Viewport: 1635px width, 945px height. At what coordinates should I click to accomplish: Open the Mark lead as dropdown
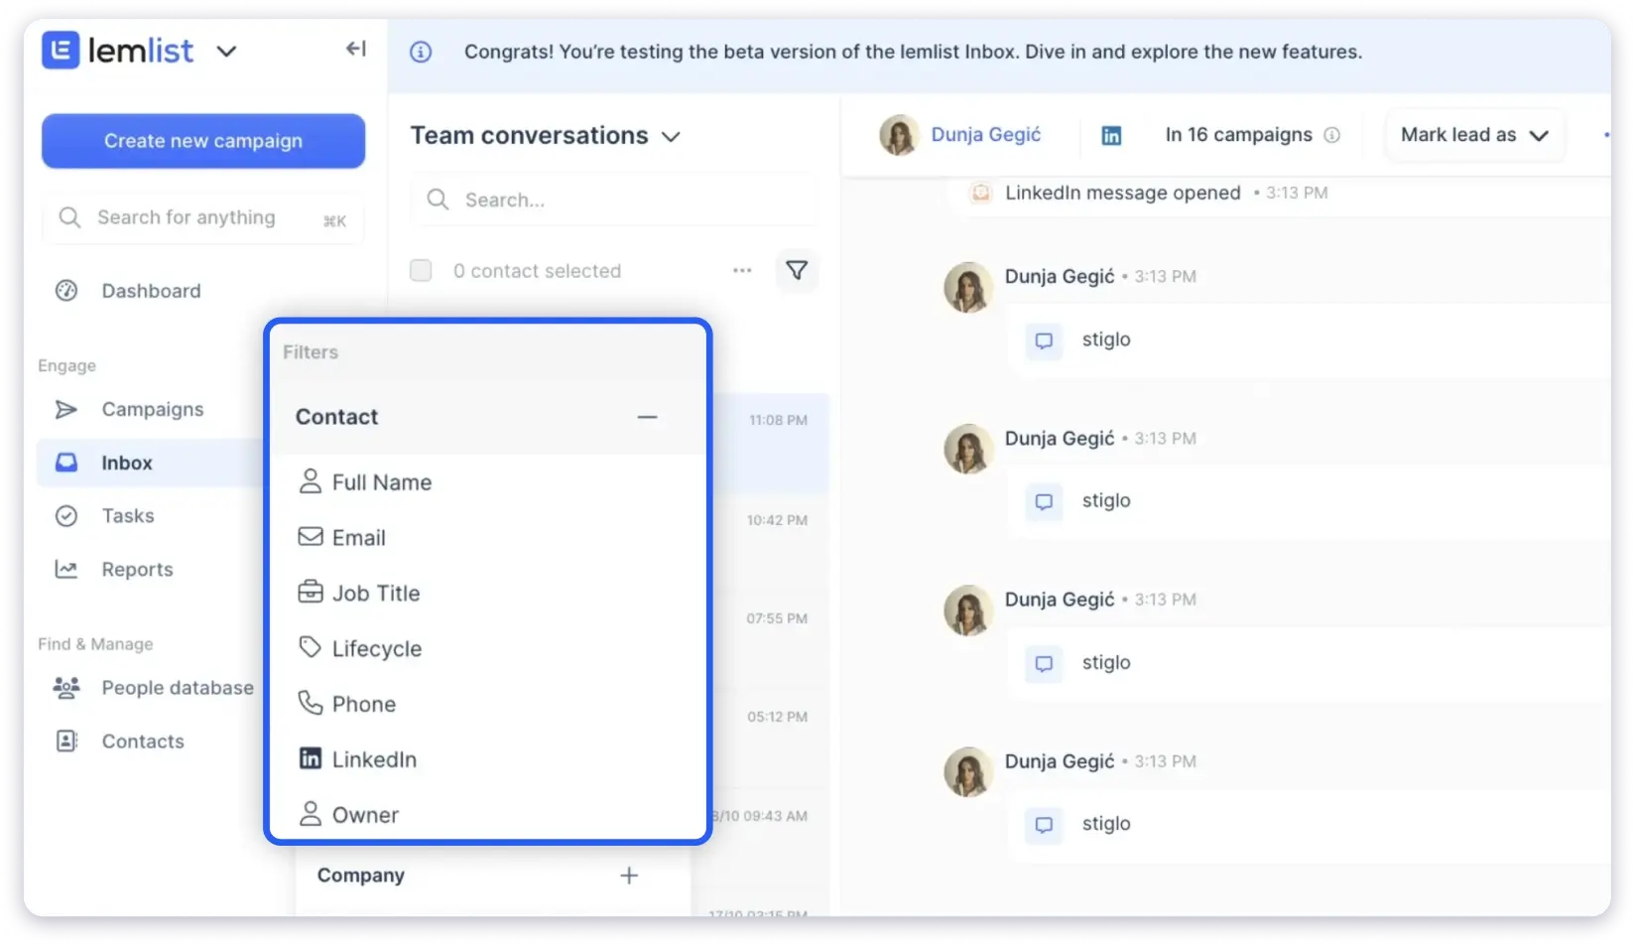pos(1473,135)
